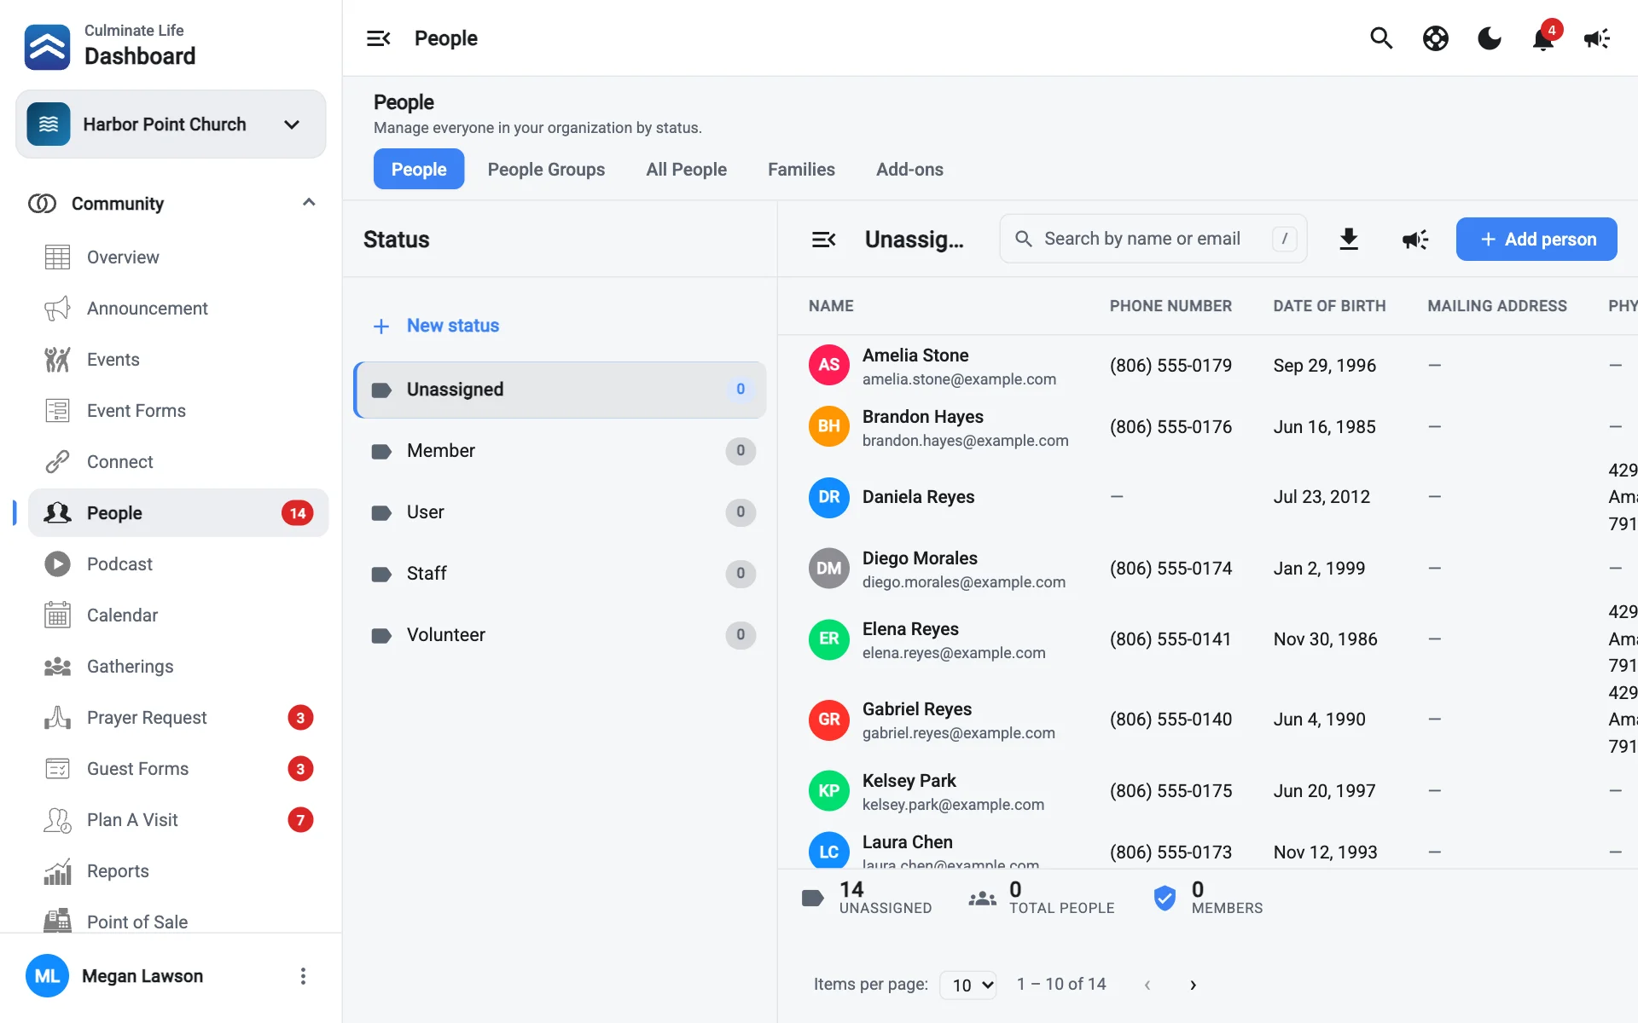
Task: Open Event Forms page
Action: point(177,411)
